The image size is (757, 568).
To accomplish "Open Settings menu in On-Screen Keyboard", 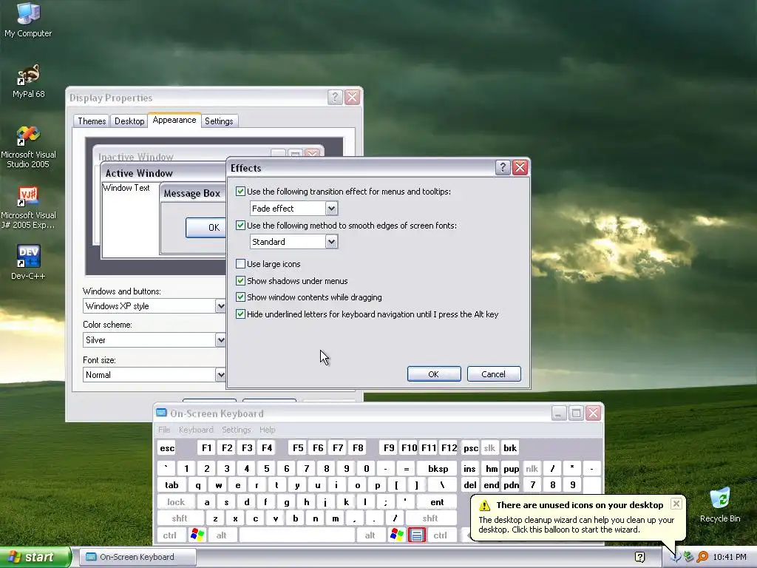I will coord(236,430).
